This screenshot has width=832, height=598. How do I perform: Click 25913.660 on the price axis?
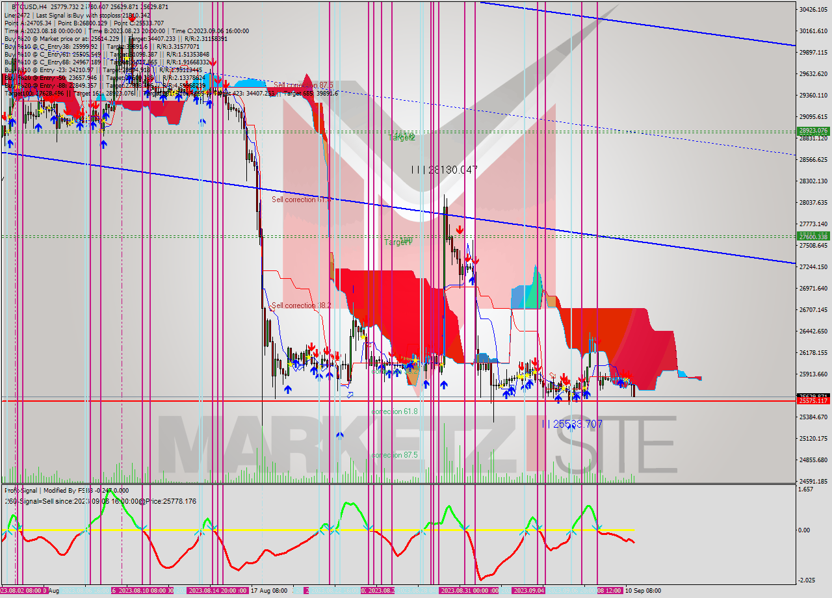tap(813, 374)
